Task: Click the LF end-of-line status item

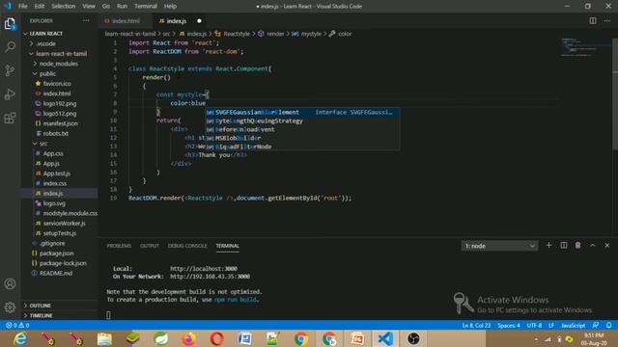Action: pos(551,326)
